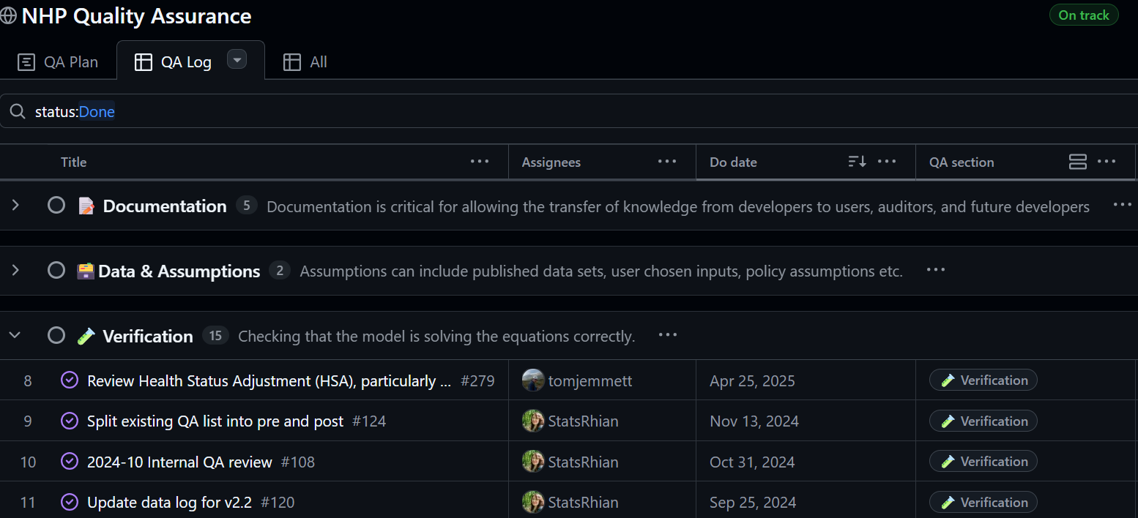The height and width of the screenshot is (518, 1138).
Task: Click tomjemmett's avatar on issue #279
Action: (x=532, y=380)
